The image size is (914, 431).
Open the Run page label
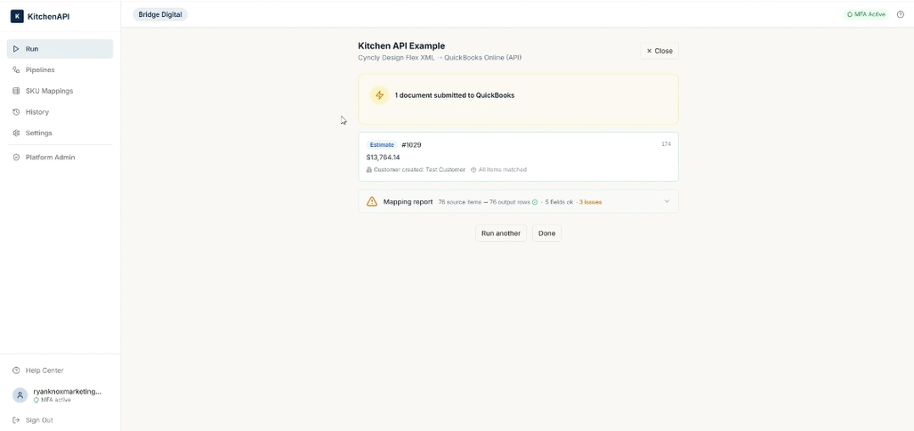click(x=32, y=49)
